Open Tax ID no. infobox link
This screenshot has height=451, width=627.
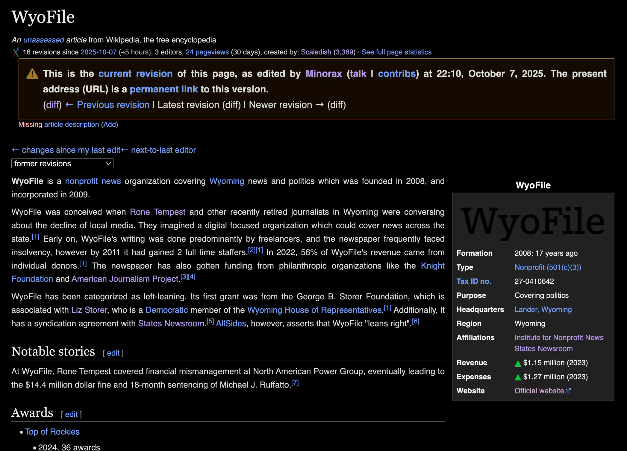pos(473,281)
